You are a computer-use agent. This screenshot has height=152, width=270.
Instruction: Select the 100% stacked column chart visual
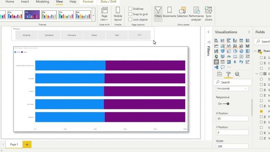click(248, 41)
